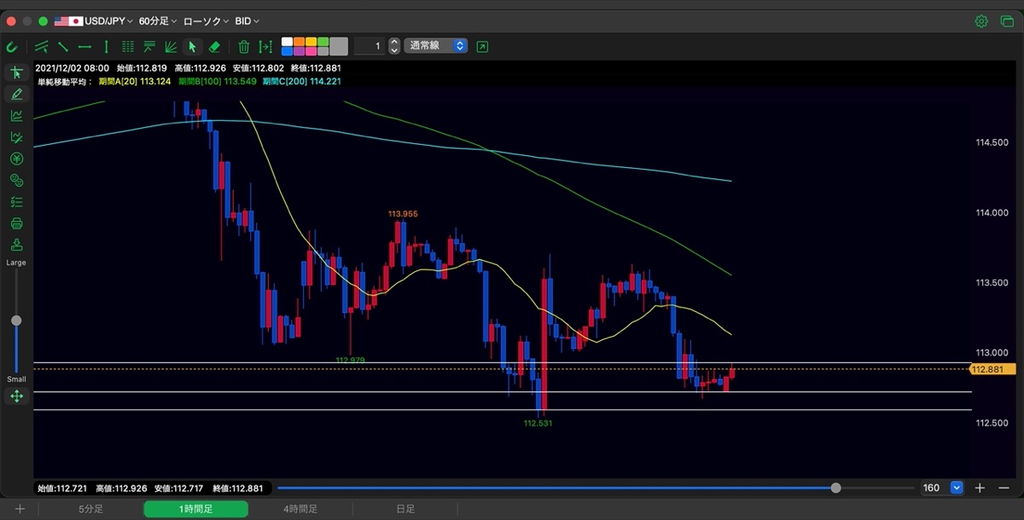Image resolution: width=1024 pixels, height=520 pixels.
Task: Switch to the 5分足 tab
Action: tap(90, 509)
